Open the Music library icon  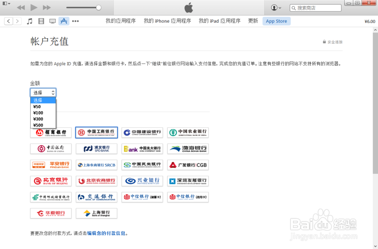pos(29,21)
